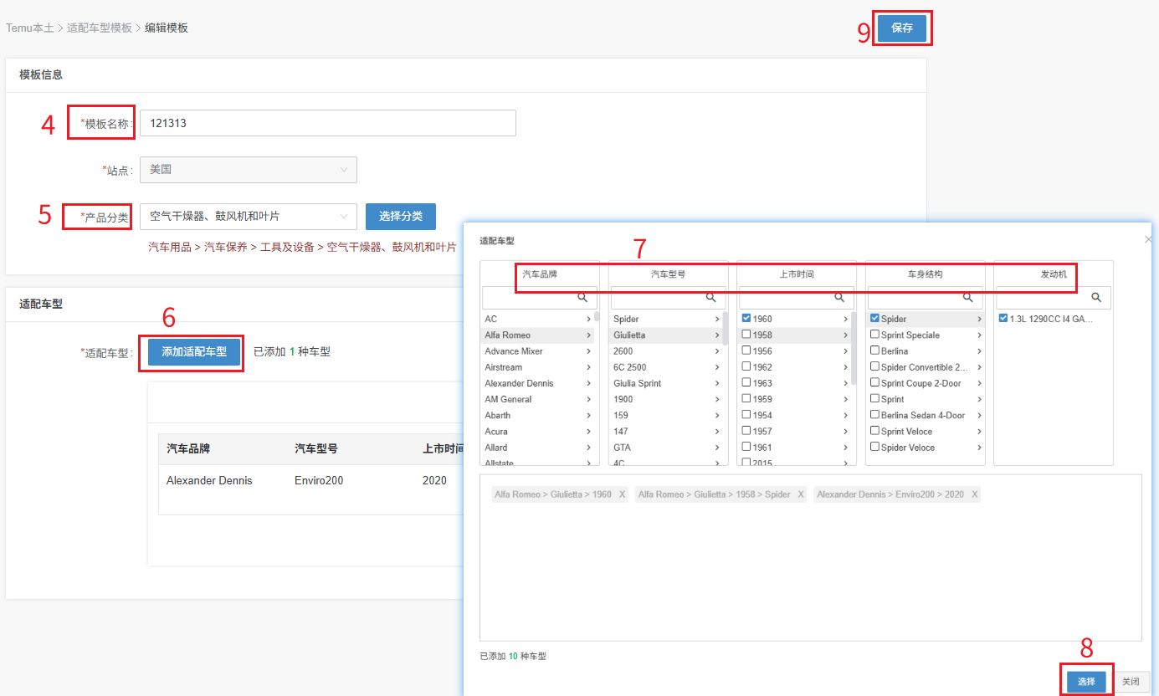Expand the AC brand arrow

(588, 320)
